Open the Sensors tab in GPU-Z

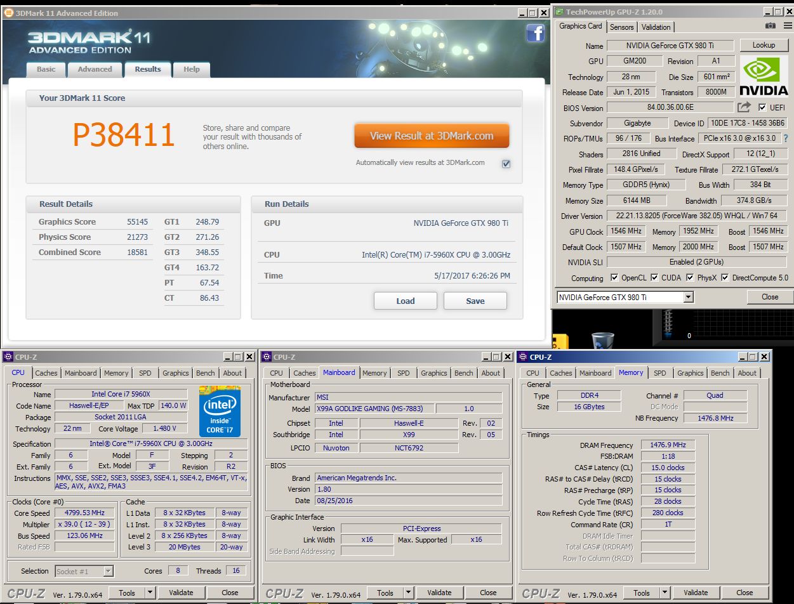click(621, 27)
